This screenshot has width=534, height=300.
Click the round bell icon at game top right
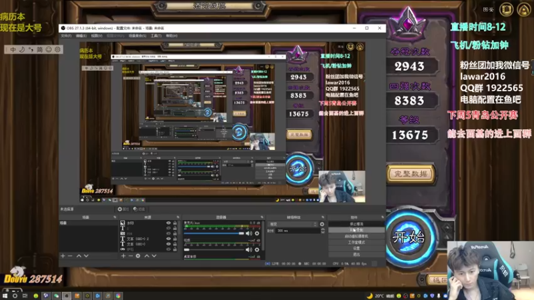[x=523, y=9]
